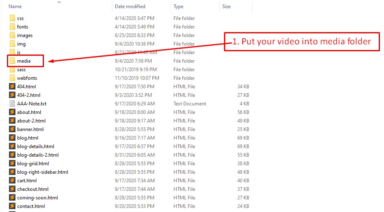Screen dimensions: 384x212
Task: Select the media folder icon
Action: (x=12, y=61)
